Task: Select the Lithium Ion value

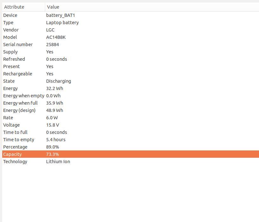Action: point(58,162)
